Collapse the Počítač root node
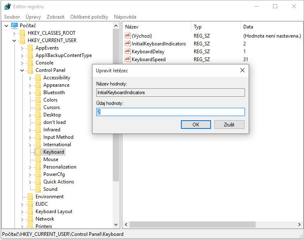The height and width of the screenshot is (240, 304). [6, 26]
